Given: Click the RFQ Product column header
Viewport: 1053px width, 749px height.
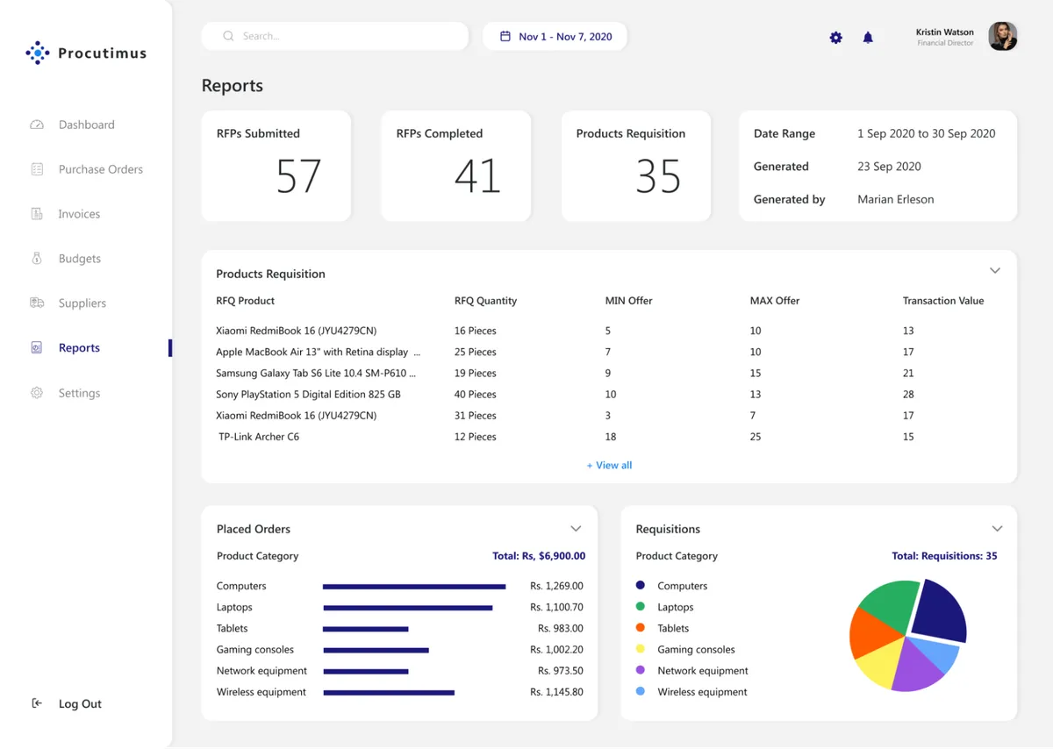Looking at the screenshot, I should pos(246,301).
